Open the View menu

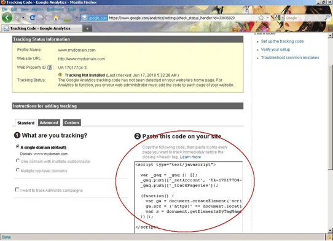point(25,9)
